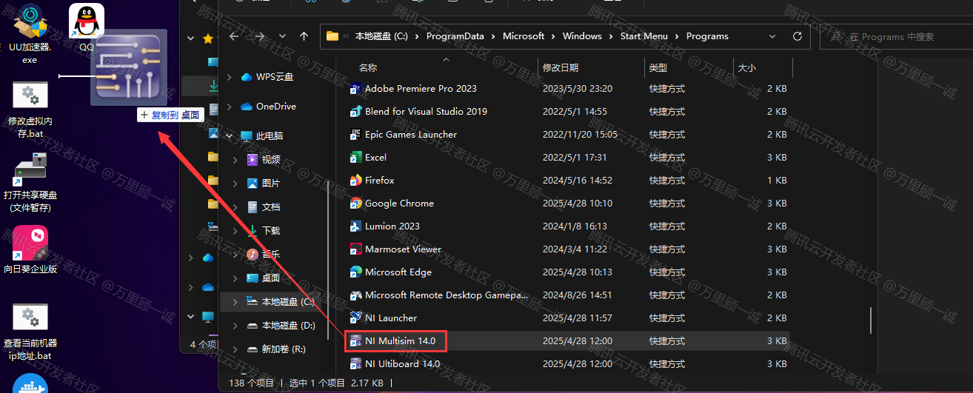Collapse the 此电脑 tree node
This screenshot has height=393, width=973.
[x=229, y=136]
